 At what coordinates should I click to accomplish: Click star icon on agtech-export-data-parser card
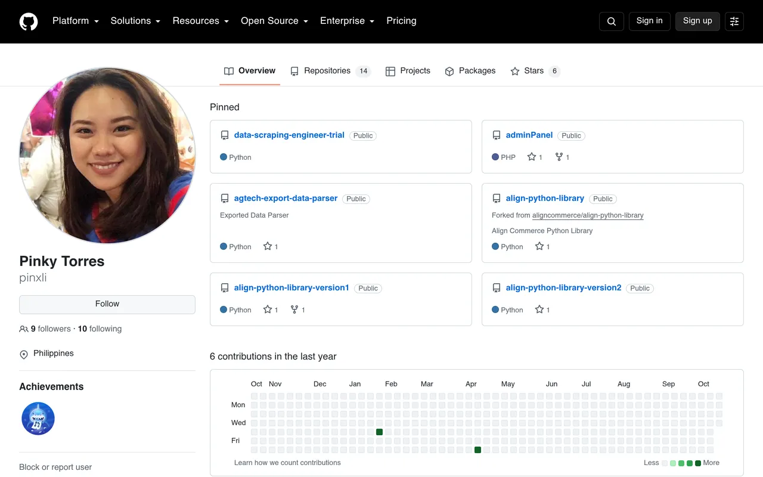[268, 246]
